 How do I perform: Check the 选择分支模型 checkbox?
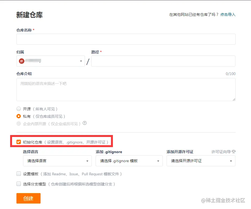(19, 184)
